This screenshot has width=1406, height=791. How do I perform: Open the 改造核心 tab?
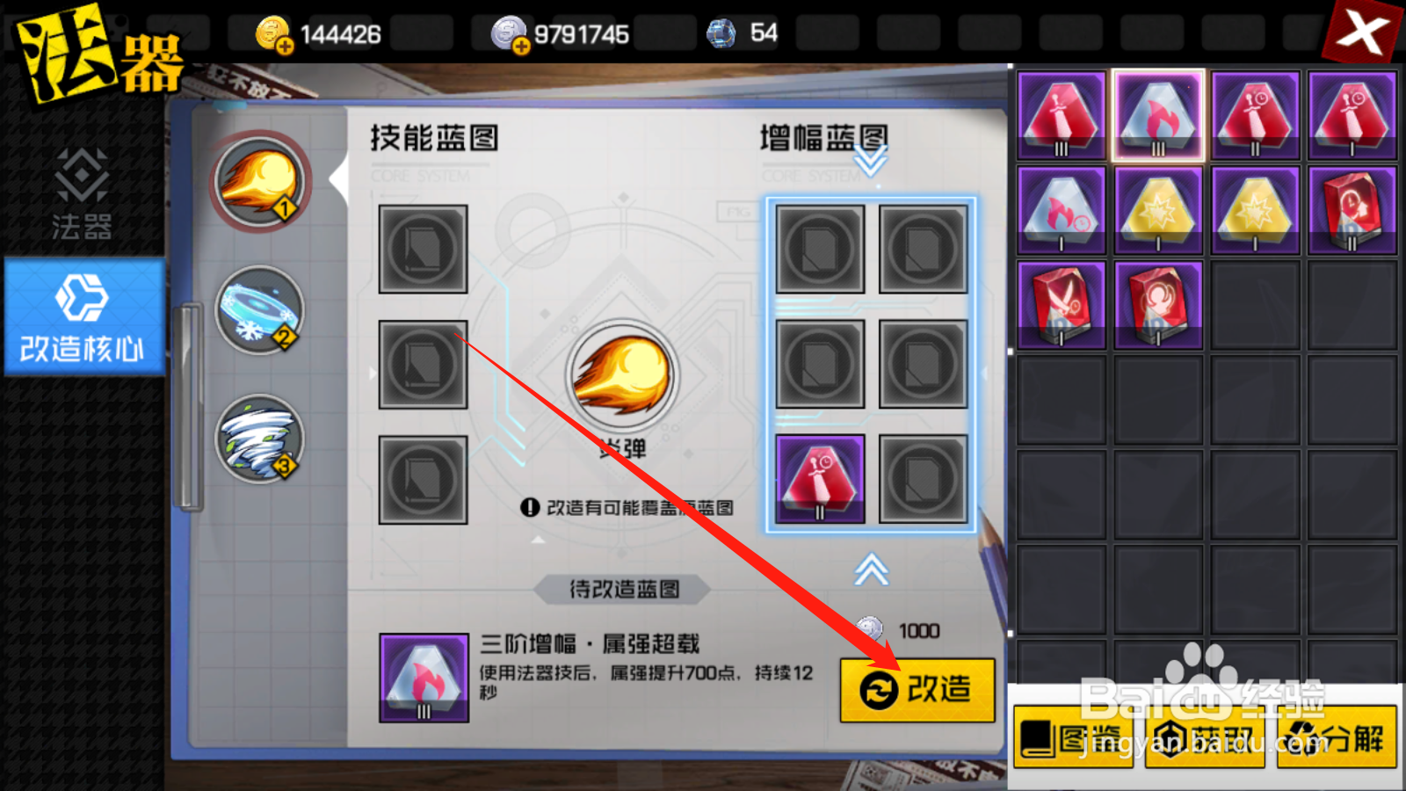[x=83, y=317]
